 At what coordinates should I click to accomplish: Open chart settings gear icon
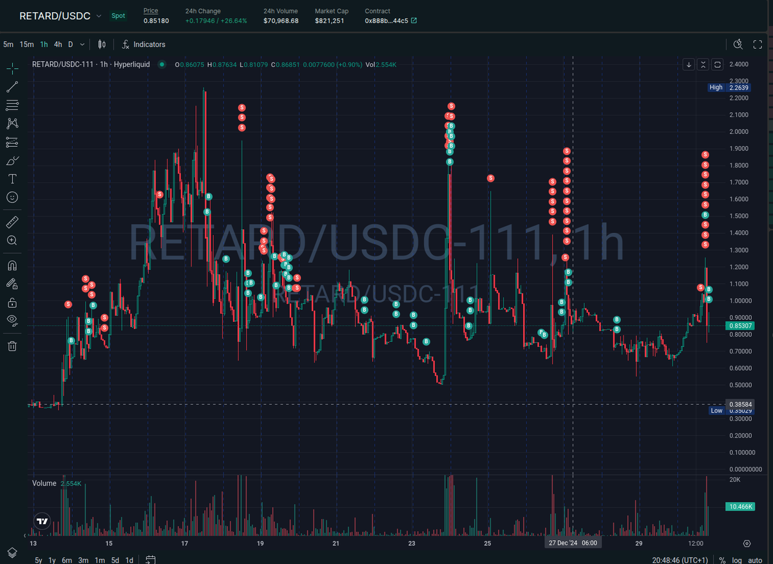pyautogui.click(x=747, y=543)
